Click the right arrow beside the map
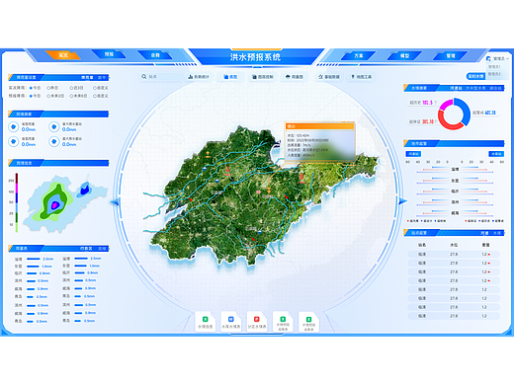The image size is (514, 385). (x=402, y=200)
